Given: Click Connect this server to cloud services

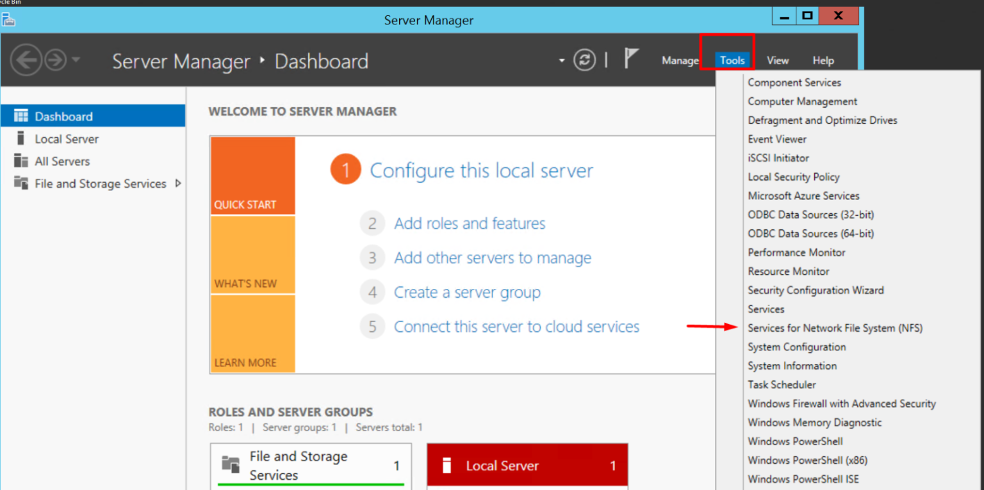Looking at the screenshot, I should pyautogui.click(x=516, y=327).
